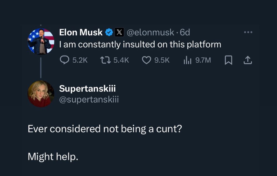Click the share upload arrow icon

(x=248, y=60)
